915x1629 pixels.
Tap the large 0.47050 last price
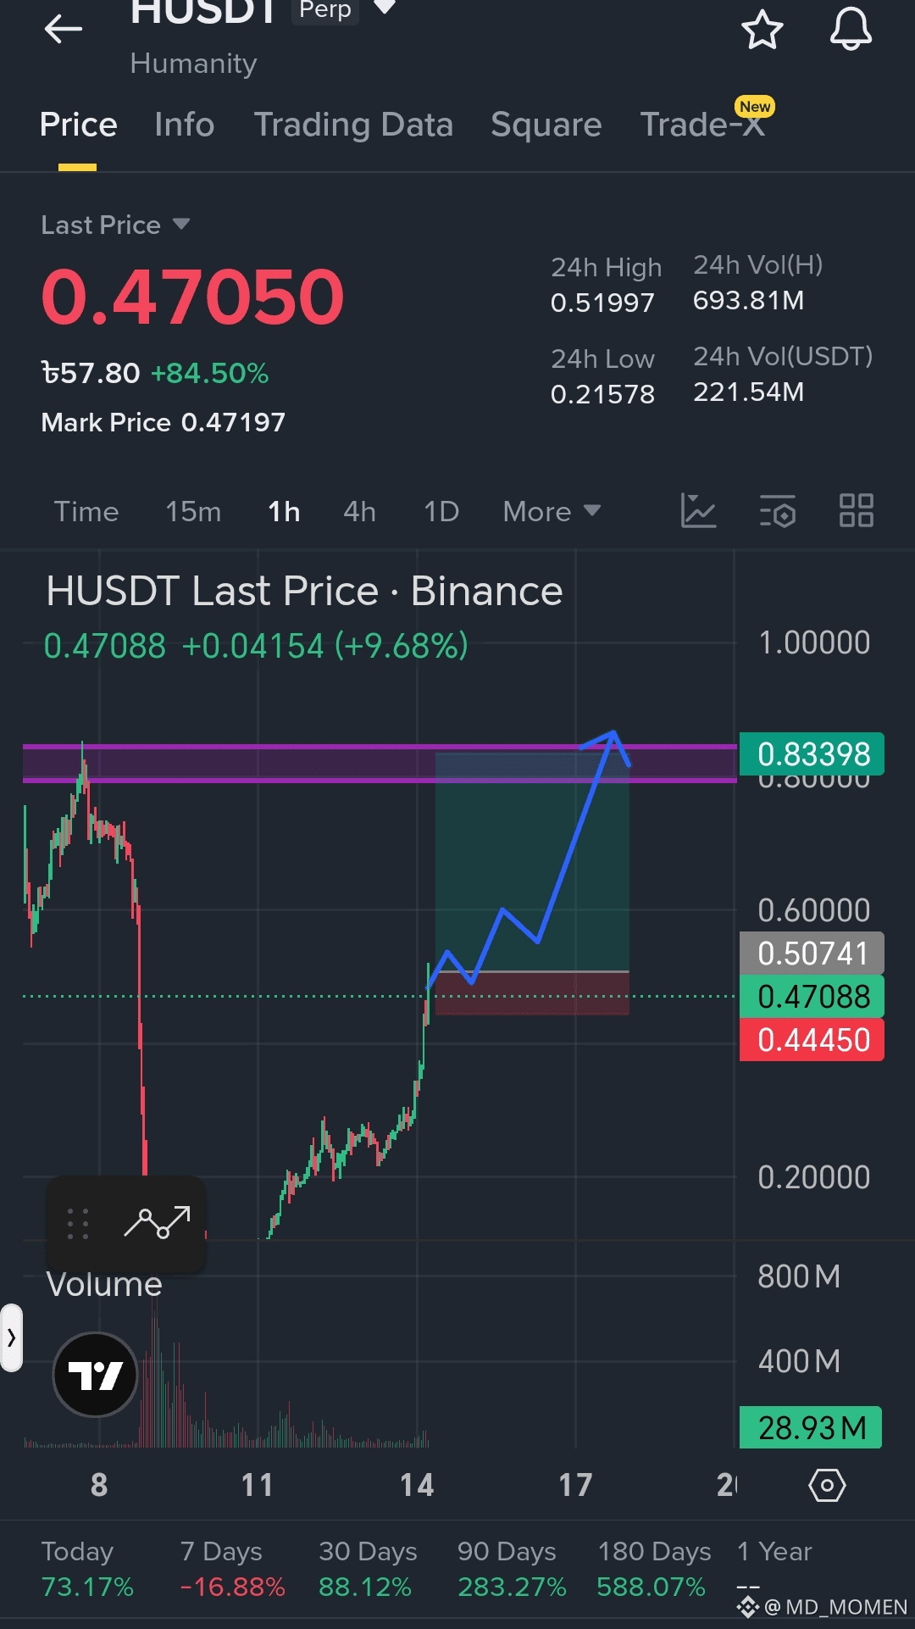pos(193,297)
